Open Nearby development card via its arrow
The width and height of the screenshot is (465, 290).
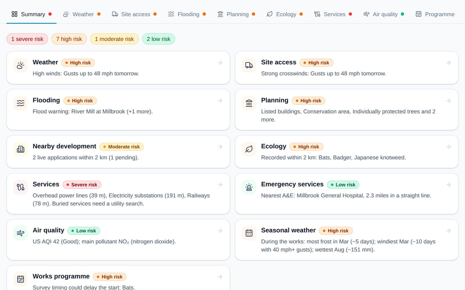220,147
